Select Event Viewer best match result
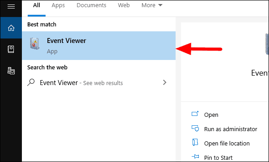The image size is (269, 162). coord(99,46)
